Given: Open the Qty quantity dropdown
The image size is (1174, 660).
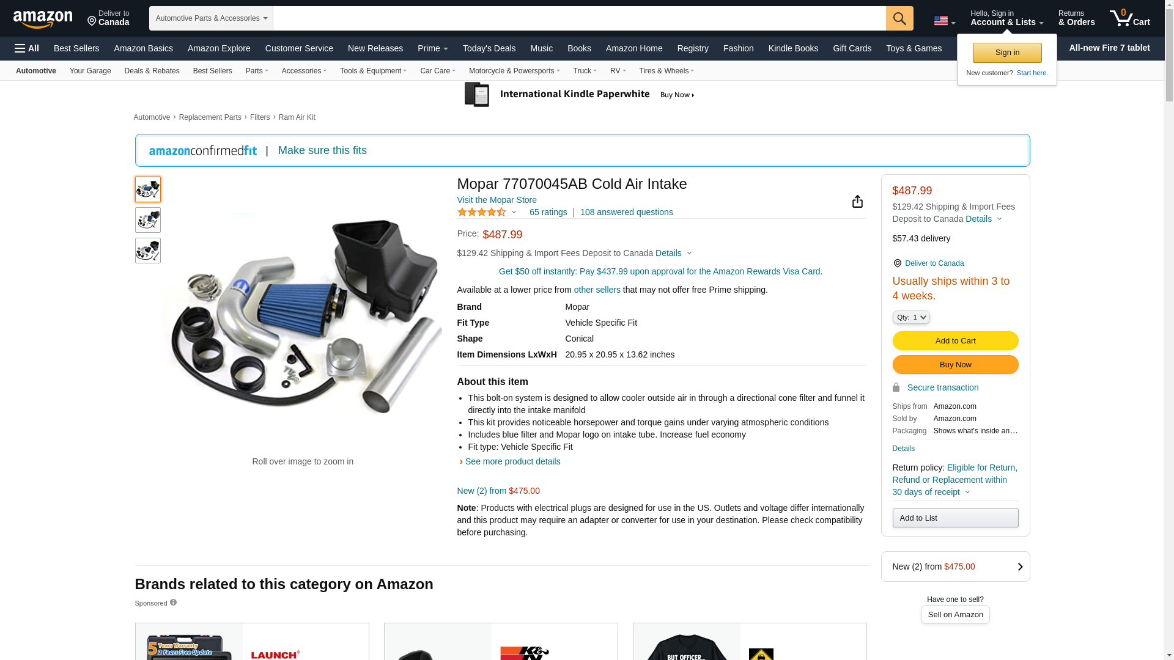Looking at the screenshot, I should click(911, 317).
